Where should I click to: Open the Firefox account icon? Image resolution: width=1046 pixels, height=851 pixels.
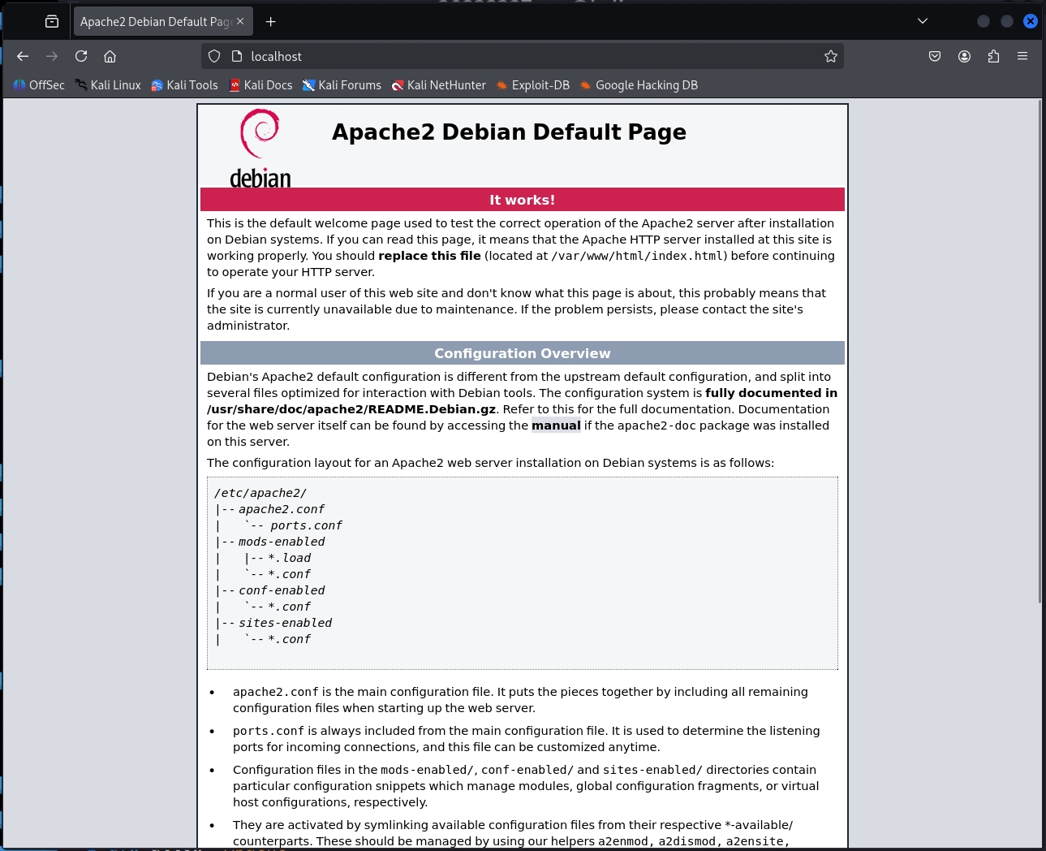964,56
